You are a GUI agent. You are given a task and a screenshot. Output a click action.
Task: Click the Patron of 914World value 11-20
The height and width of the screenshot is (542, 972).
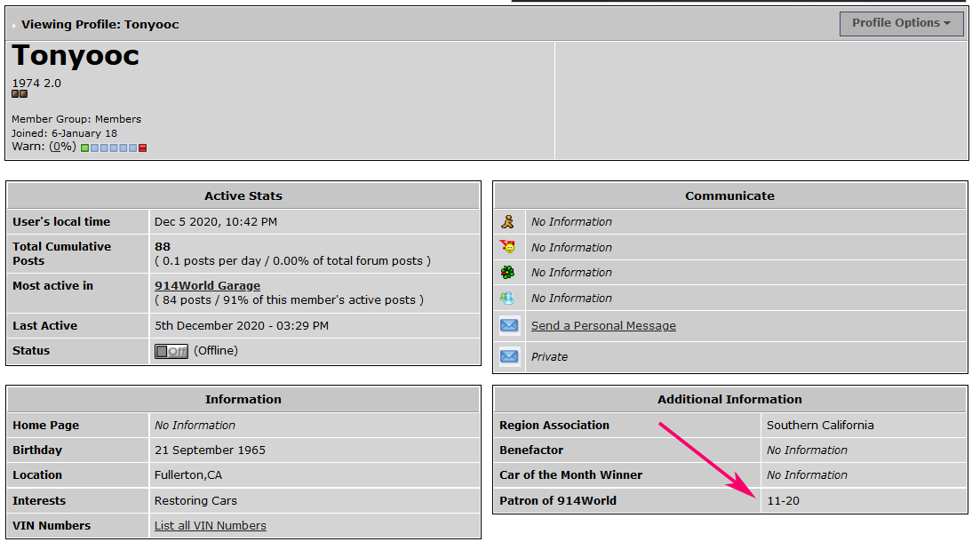coord(783,501)
